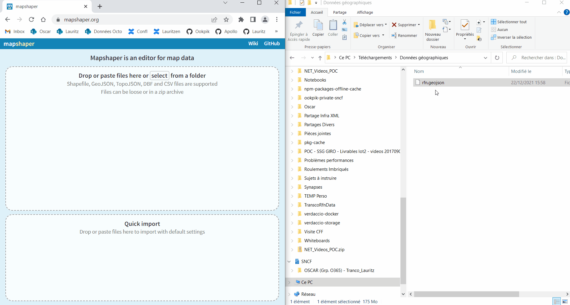Click the Copy path icon in the ribbon
Image resolution: width=570 pixels, height=305 pixels.
(344, 29)
